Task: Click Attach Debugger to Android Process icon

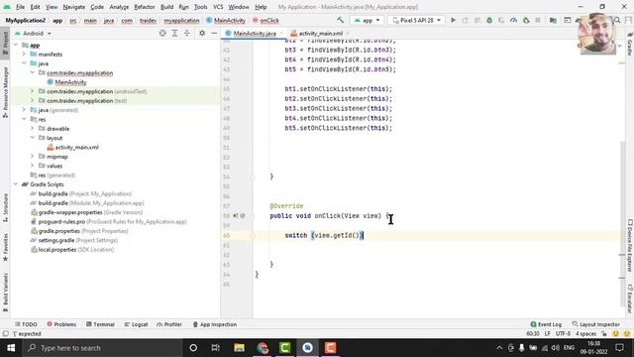Action: (x=526, y=20)
